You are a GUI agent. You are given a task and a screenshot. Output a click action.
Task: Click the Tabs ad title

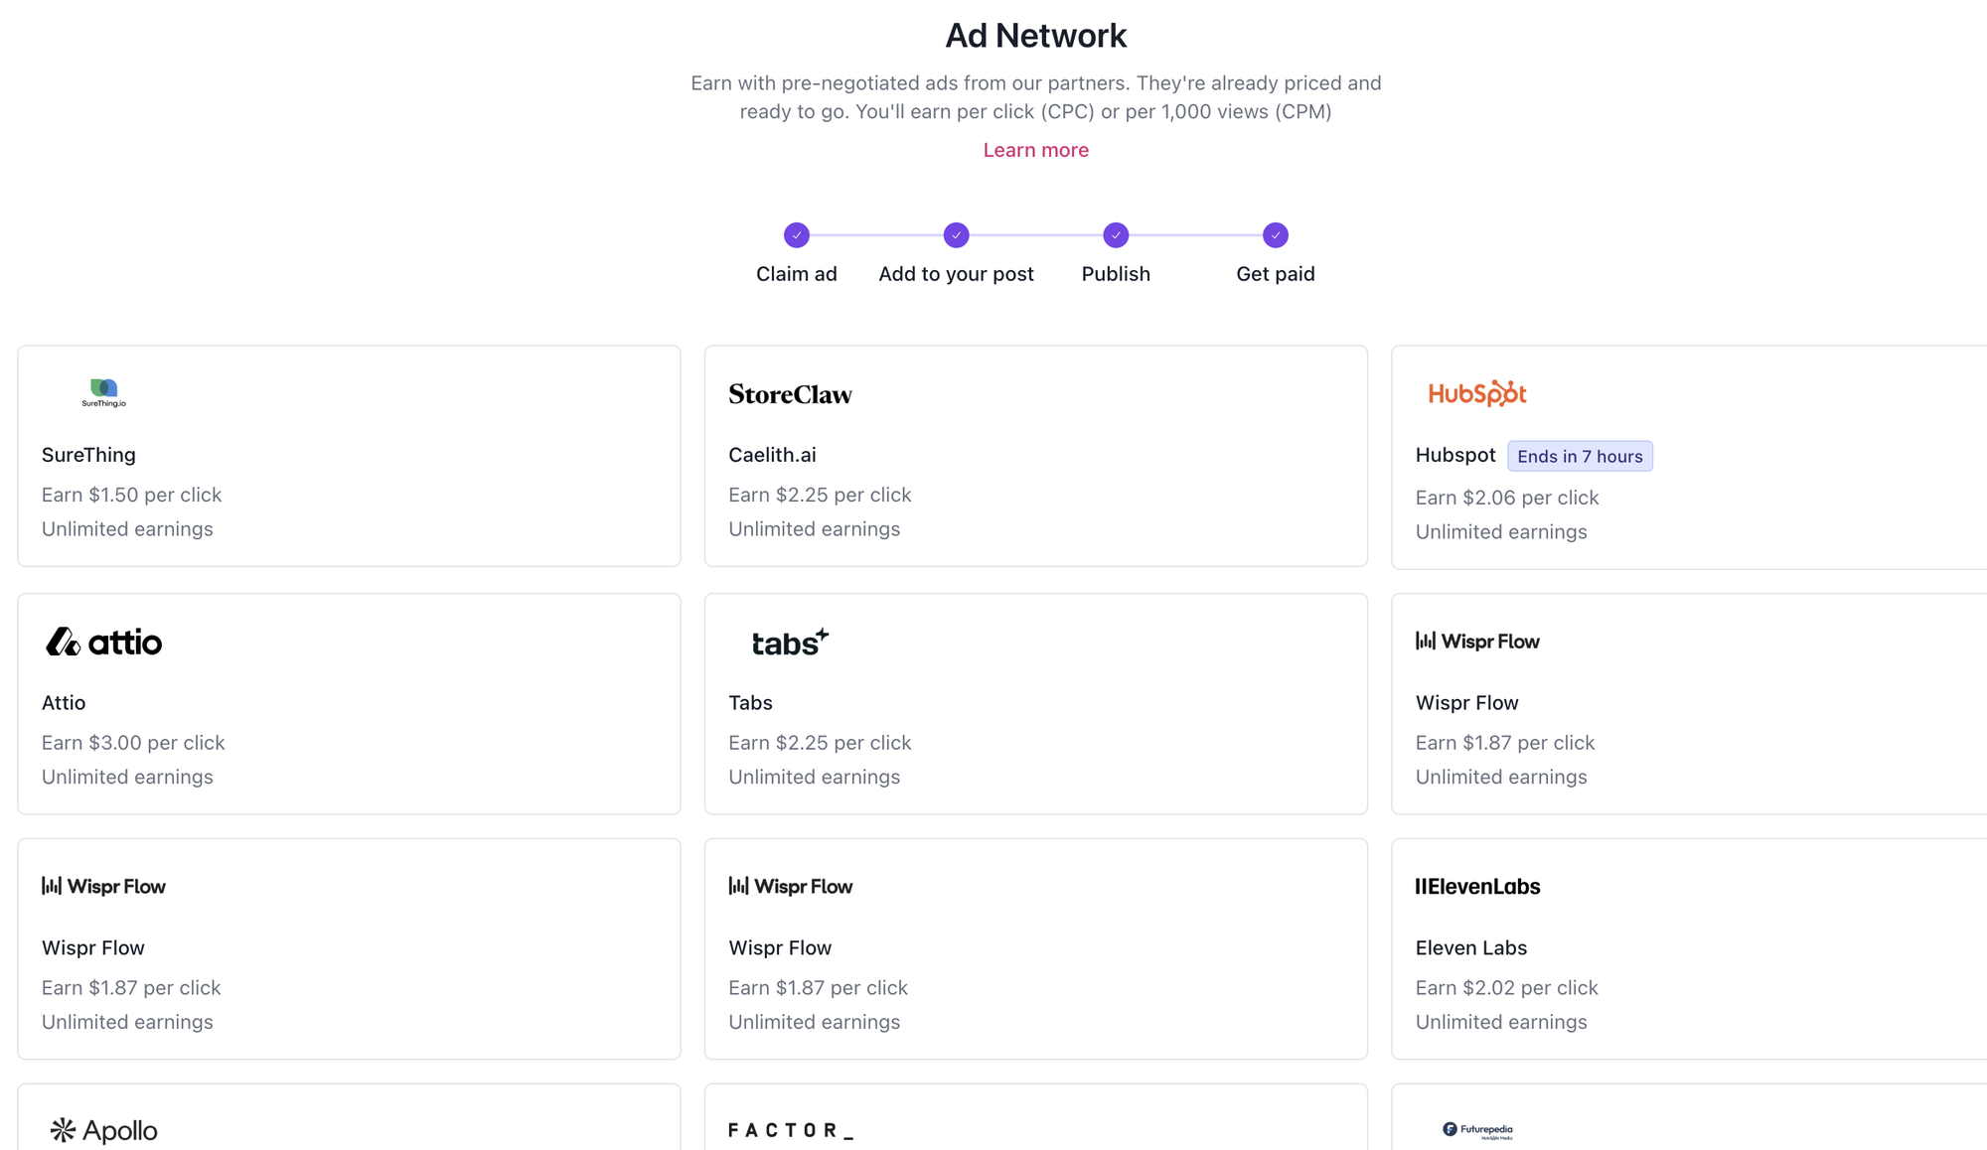(x=750, y=703)
